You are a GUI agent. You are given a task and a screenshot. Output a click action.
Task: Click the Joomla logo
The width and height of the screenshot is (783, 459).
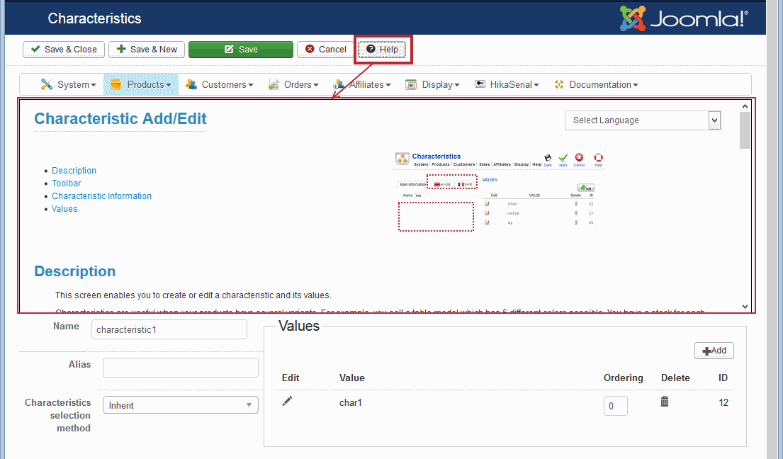684,18
